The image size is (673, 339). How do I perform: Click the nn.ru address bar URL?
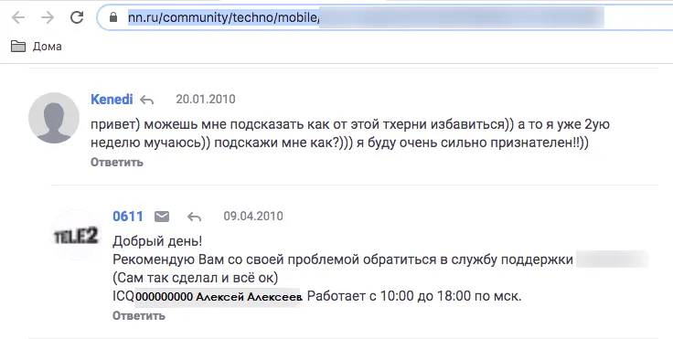223,17
